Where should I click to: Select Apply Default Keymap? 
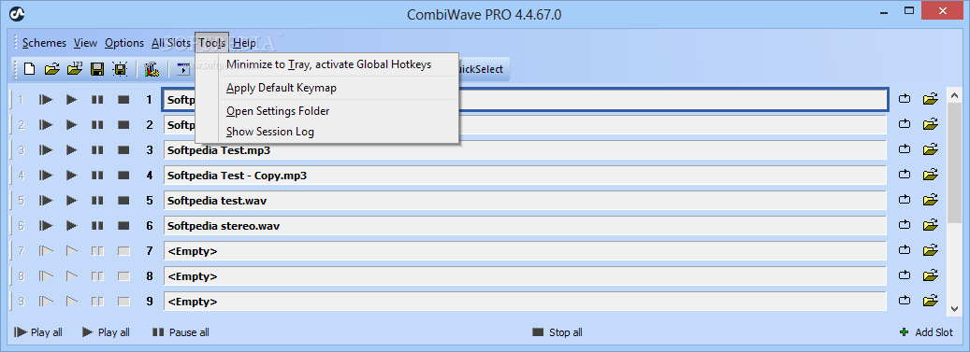328,88
